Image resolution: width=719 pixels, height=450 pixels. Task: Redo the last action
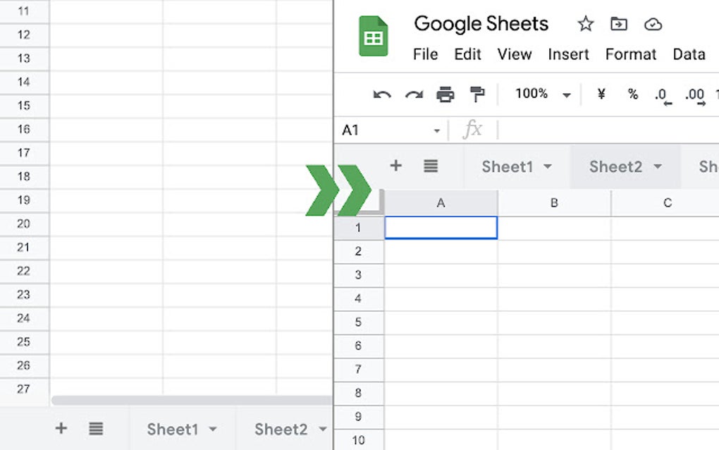414,95
